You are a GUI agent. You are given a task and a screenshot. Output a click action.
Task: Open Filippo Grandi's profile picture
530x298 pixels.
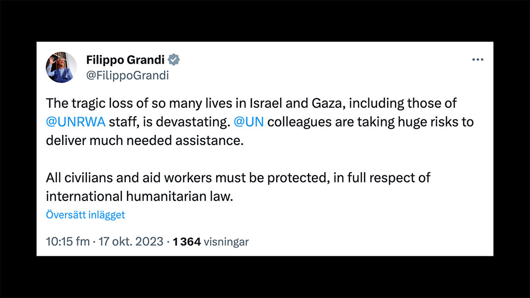61,67
